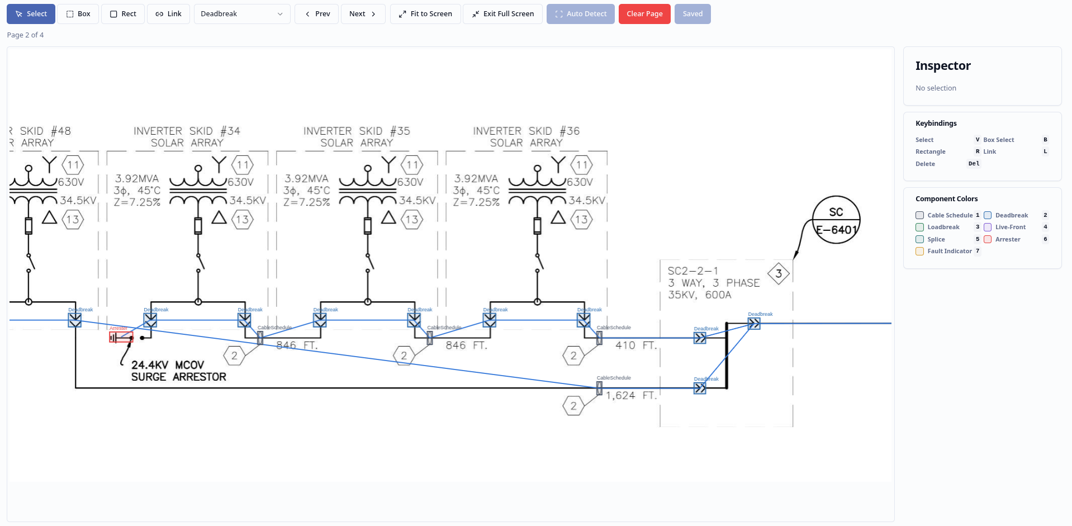Select the Deadbreak box on the 1,624 FT. line
This screenshot has width=1072, height=526.
click(x=700, y=388)
